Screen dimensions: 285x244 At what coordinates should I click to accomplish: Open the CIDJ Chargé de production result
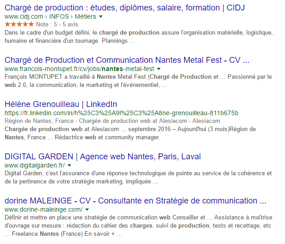coord(124,8)
